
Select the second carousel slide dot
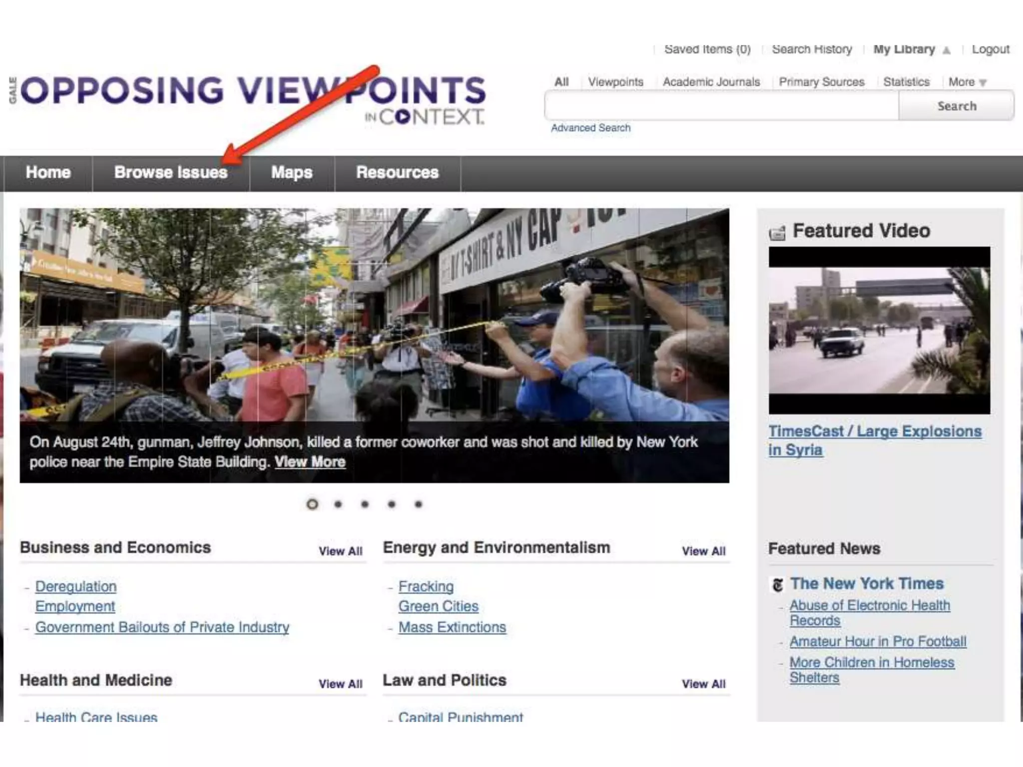338,504
